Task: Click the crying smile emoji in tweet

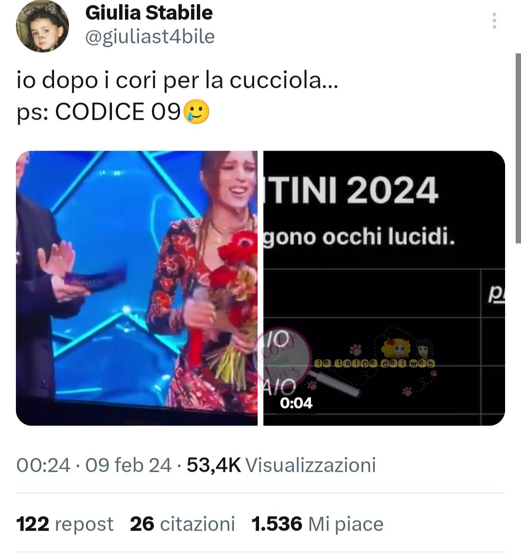Action: coord(196,111)
